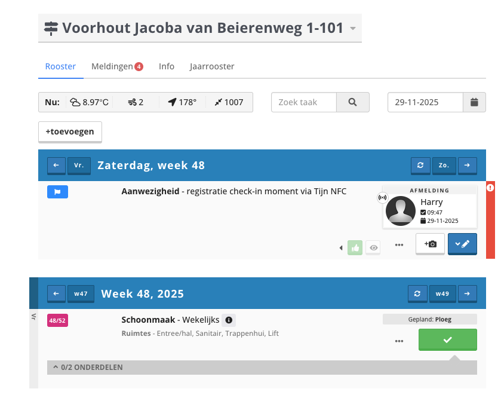Go to previous week with left arrow
Image resolution: width=501 pixels, height=404 pixels.
tap(56, 293)
